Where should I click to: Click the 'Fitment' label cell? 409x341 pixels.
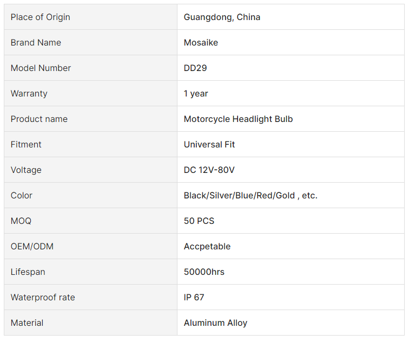coord(26,144)
